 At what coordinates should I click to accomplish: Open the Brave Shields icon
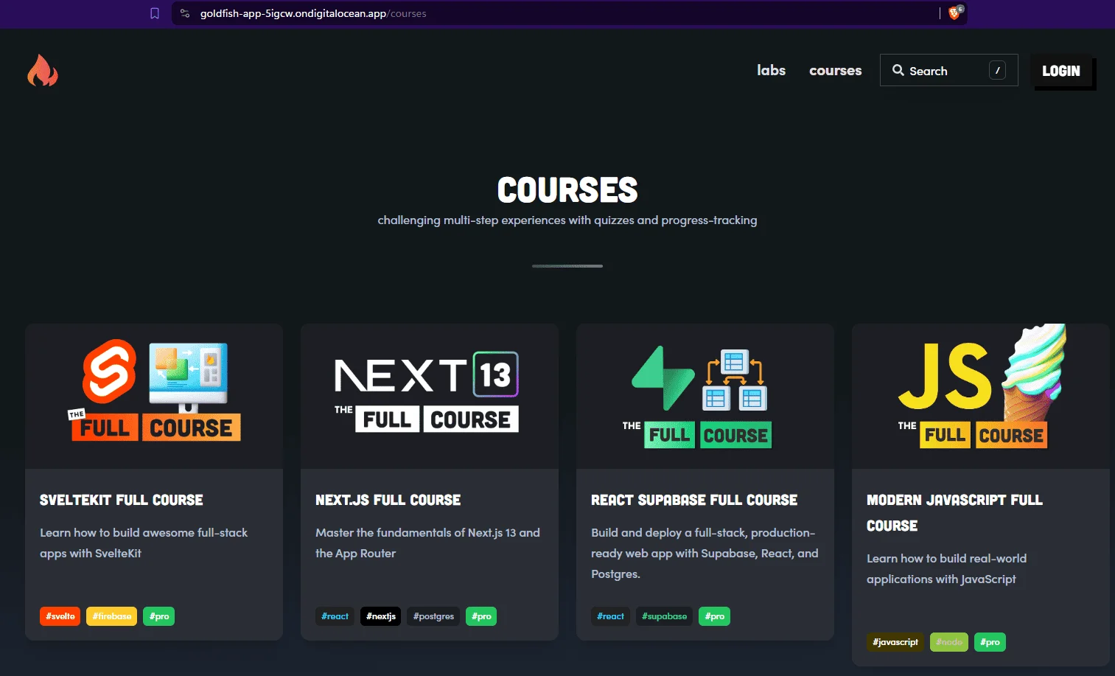(x=955, y=13)
